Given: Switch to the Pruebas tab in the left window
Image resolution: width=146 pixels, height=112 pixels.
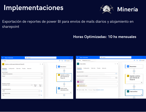Looking at the screenshot, I should 24,68.
